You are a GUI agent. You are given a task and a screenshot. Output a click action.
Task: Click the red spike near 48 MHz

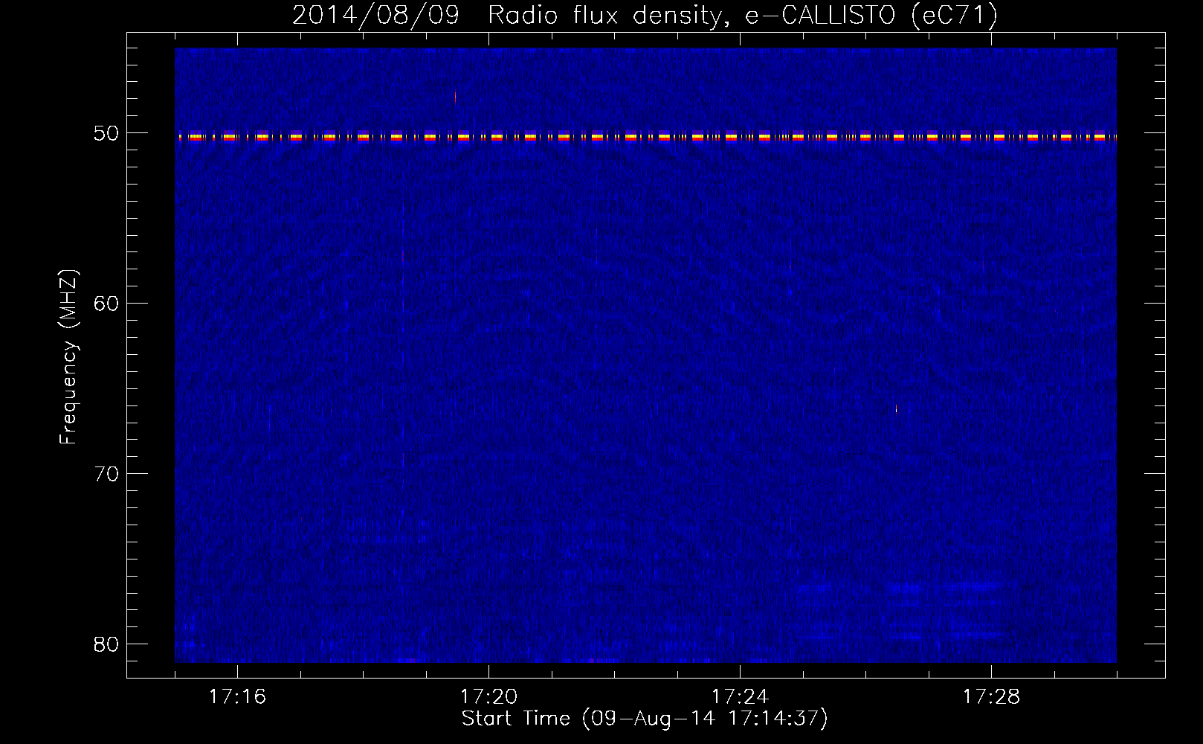455,97
